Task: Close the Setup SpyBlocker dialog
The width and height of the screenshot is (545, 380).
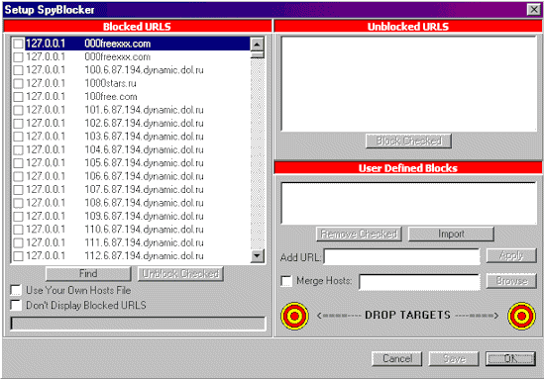Action: coord(533,9)
